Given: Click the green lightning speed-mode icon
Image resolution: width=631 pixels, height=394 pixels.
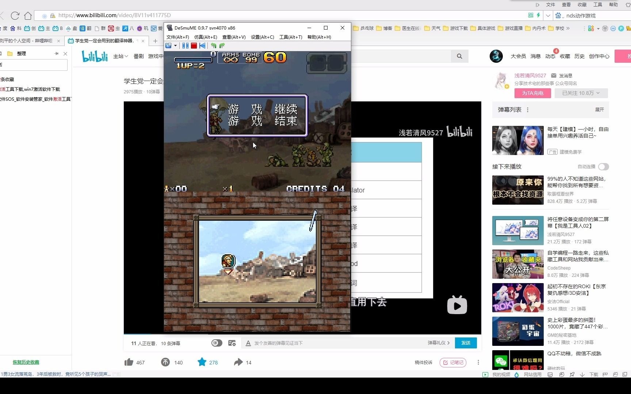Looking at the screenshot, I should coord(538,15).
